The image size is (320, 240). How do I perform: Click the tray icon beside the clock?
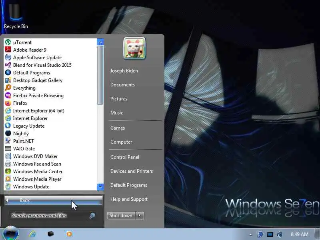tap(280, 234)
